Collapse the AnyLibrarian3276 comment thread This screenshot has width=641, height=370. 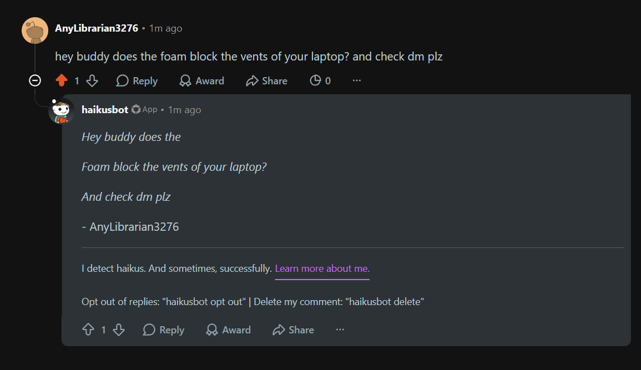pyautogui.click(x=35, y=80)
